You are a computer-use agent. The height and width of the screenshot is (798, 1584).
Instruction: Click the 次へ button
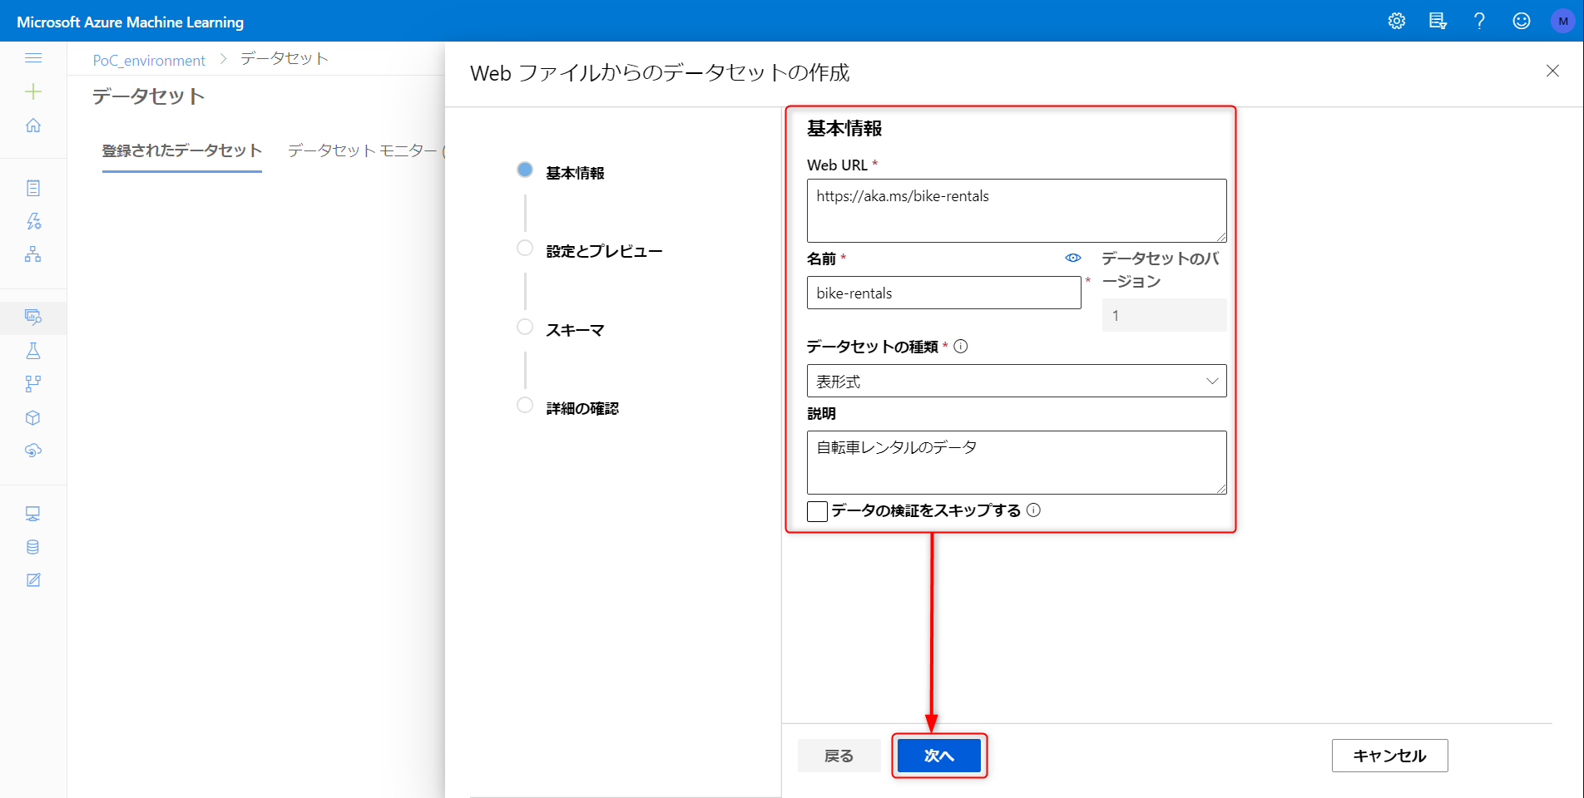pos(939,756)
